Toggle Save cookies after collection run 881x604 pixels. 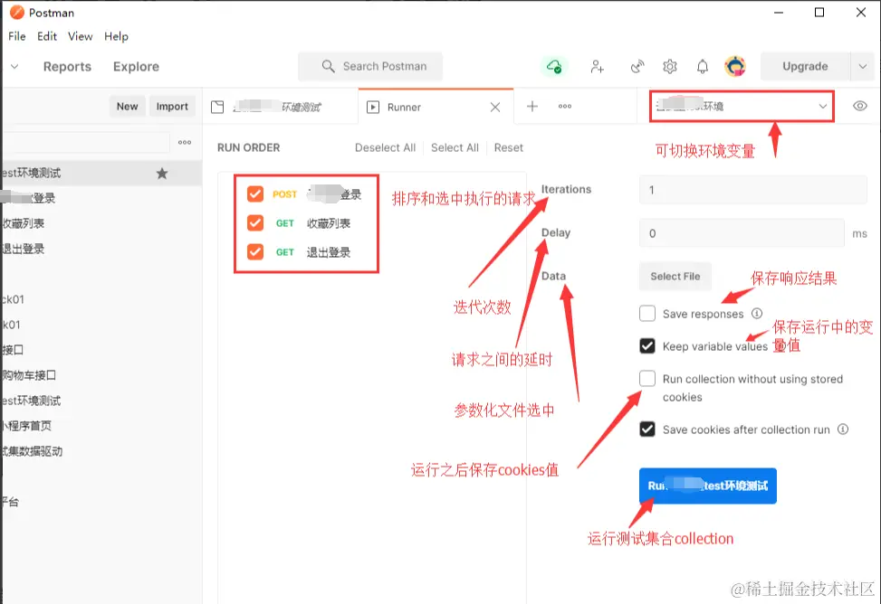pos(647,429)
